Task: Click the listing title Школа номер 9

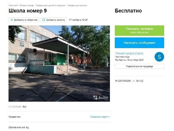Action: tap(28, 11)
